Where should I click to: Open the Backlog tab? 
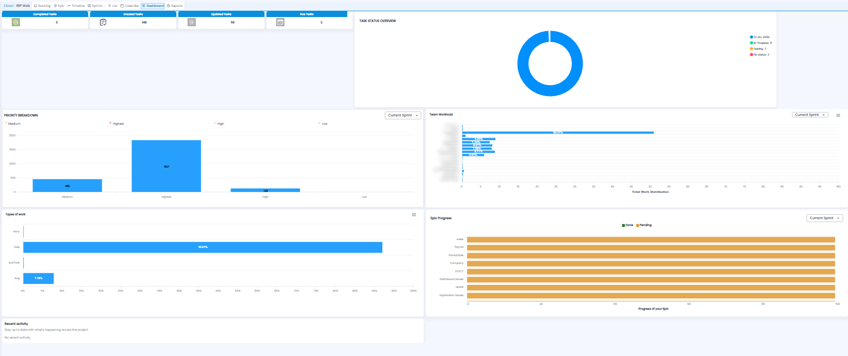pos(42,6)
